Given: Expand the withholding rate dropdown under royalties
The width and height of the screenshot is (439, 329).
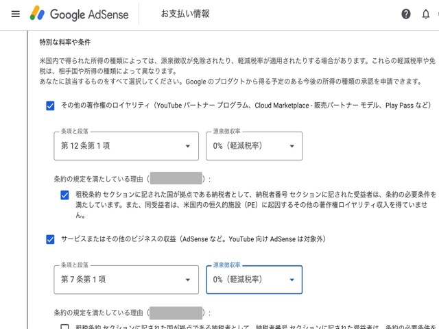Looking at the screenshot, I should [254, 146].
